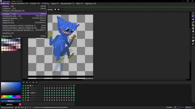Select the Move tool
195x109 pixels.
tap(193, 28)
